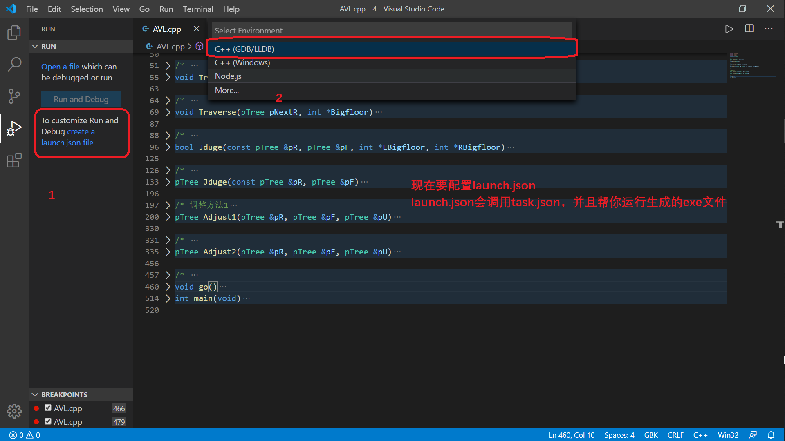Open the notifications bell in status bar
The image size is (785, 441).
pos(771,435)
